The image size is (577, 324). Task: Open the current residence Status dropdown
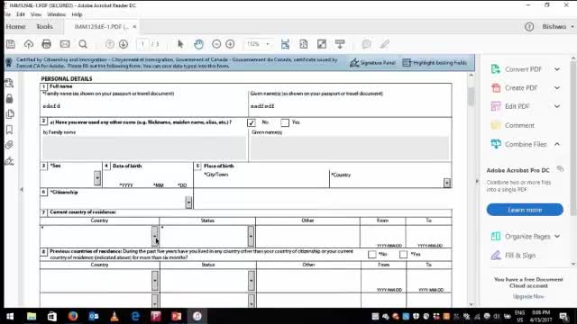click(251, 236)
